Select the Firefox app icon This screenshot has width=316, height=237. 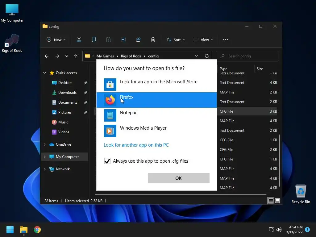(x=110, y=100)
